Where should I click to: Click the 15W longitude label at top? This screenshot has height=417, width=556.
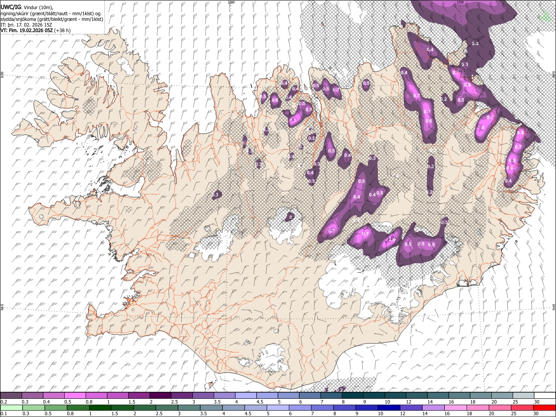460,2
